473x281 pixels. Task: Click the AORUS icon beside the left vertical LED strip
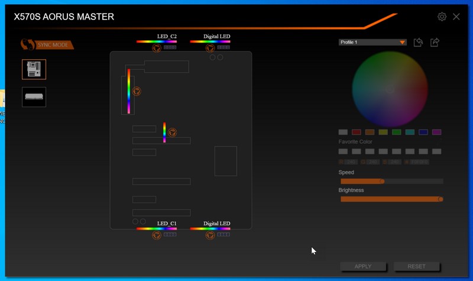(137, 91)
